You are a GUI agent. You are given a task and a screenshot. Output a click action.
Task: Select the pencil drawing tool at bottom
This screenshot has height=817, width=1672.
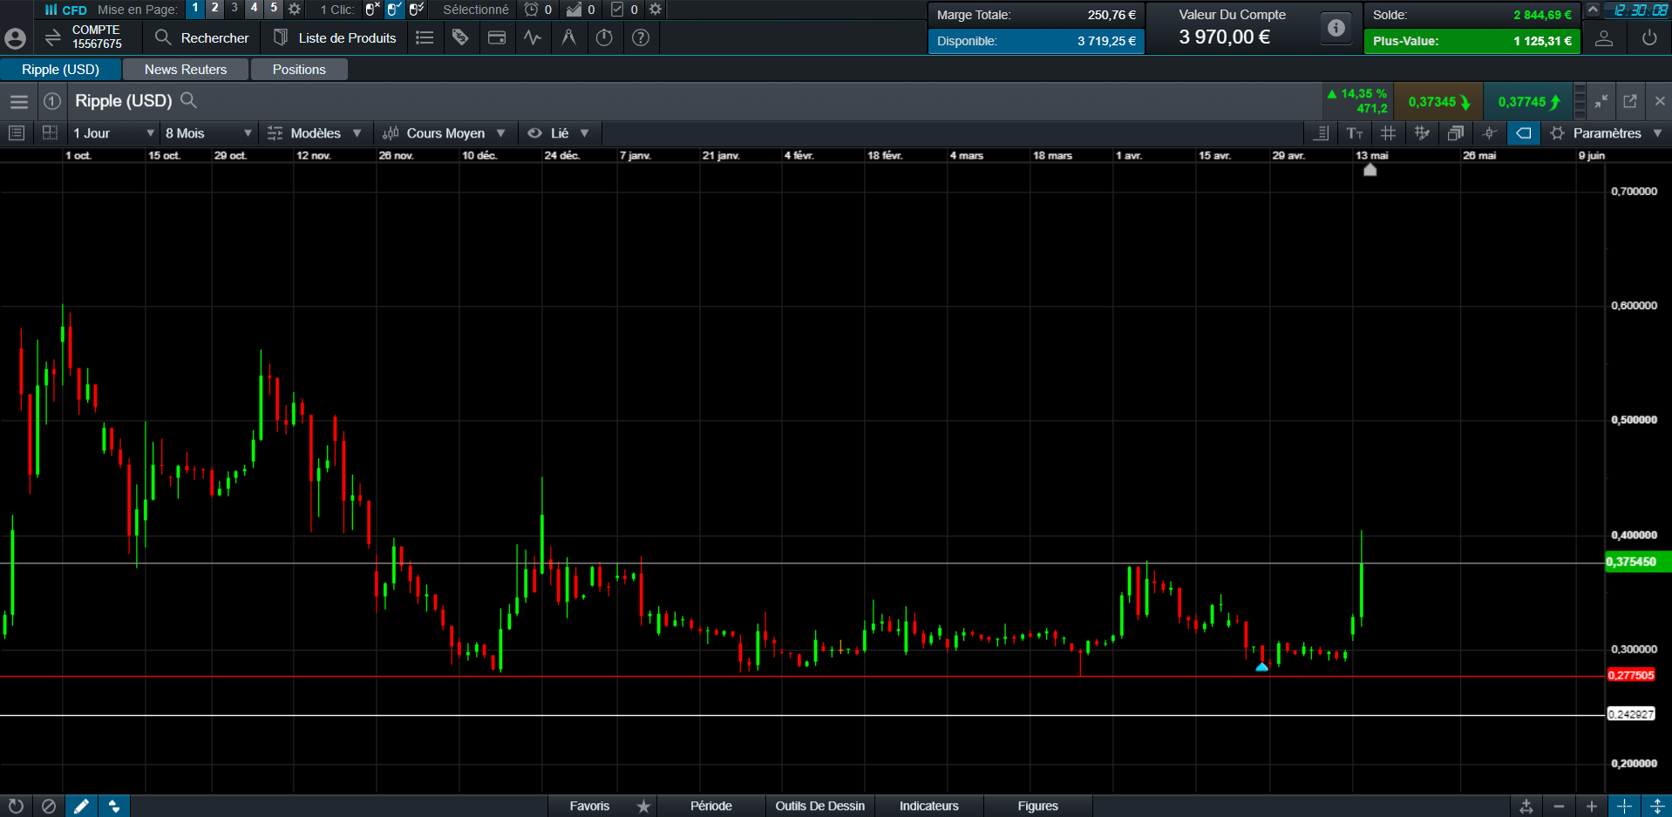(80, 806)
